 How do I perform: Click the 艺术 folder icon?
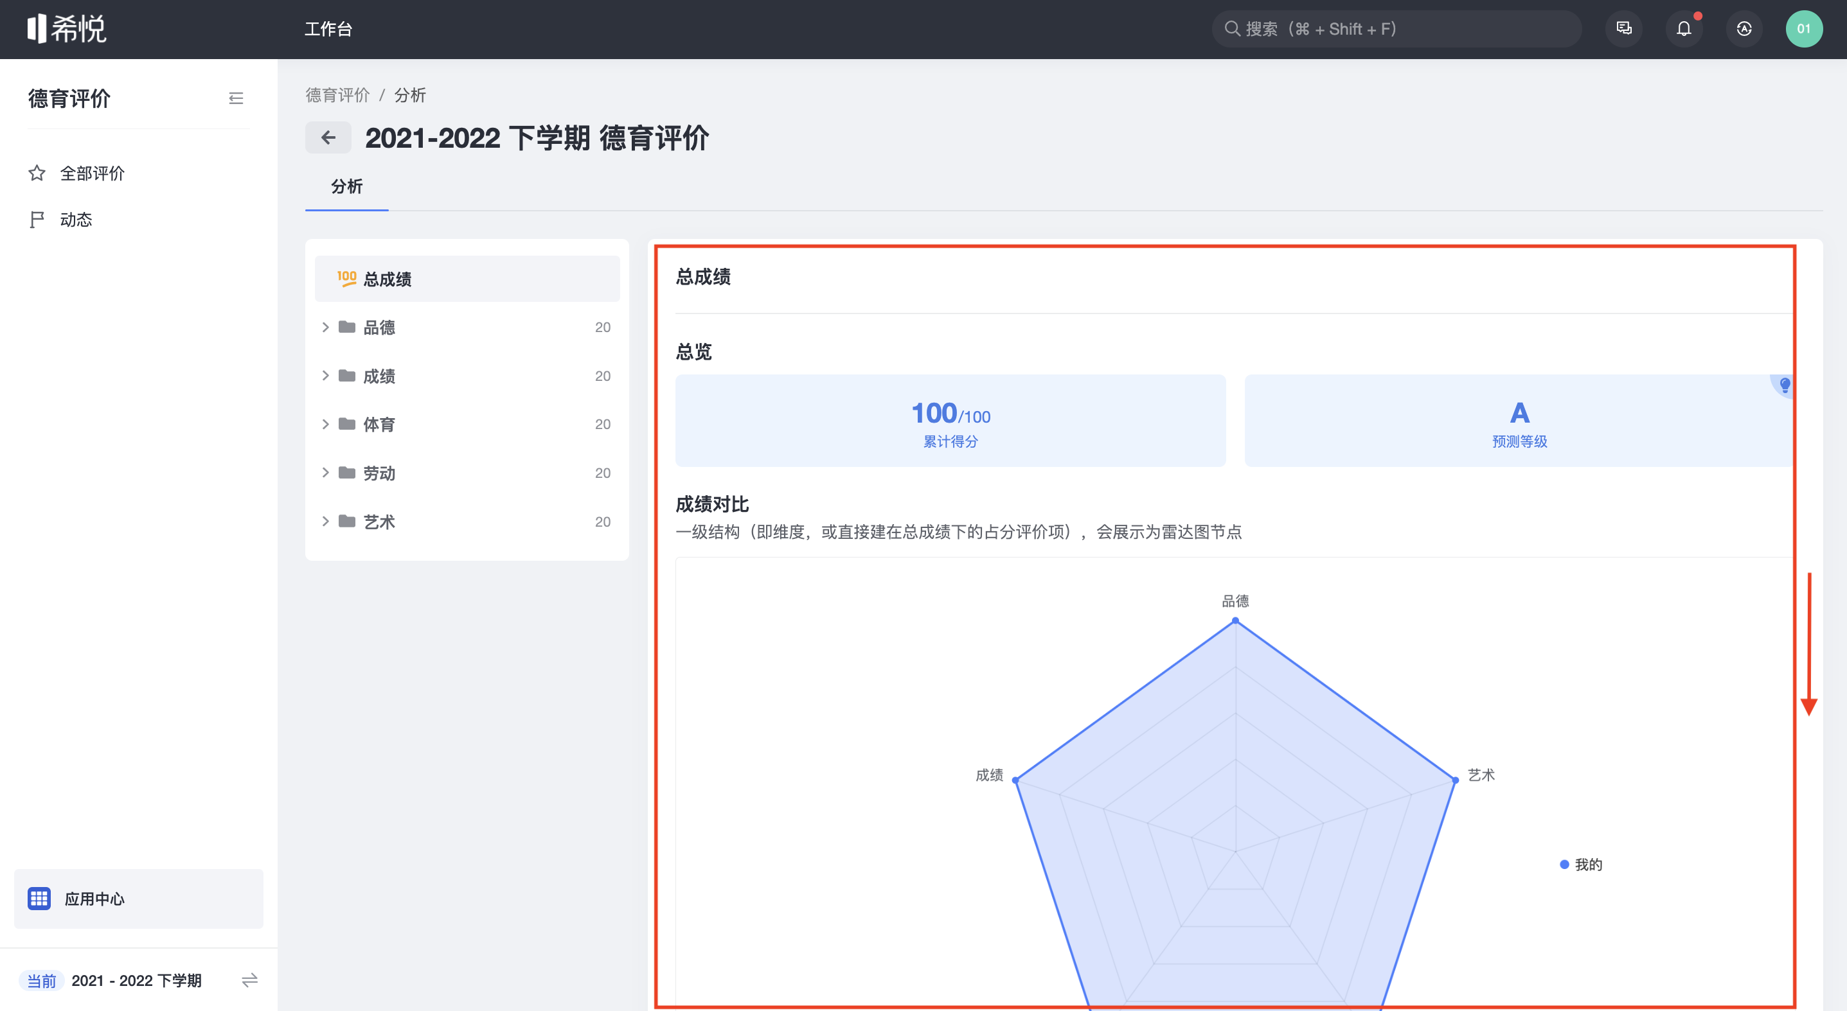click(347, 521)
